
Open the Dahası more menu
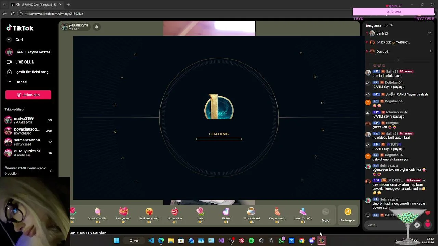17,82
